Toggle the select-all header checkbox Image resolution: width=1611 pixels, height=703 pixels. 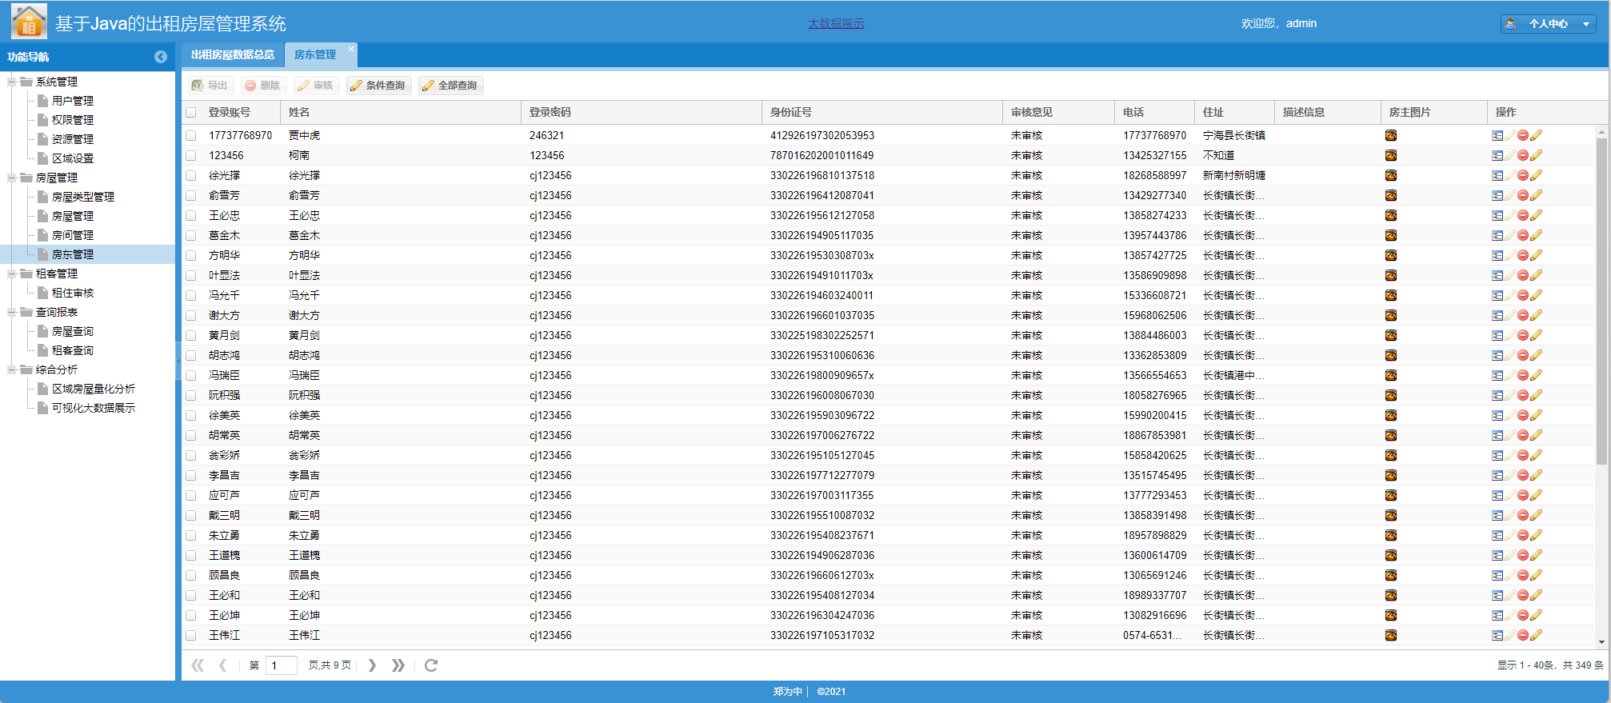[x=191, y=113]
